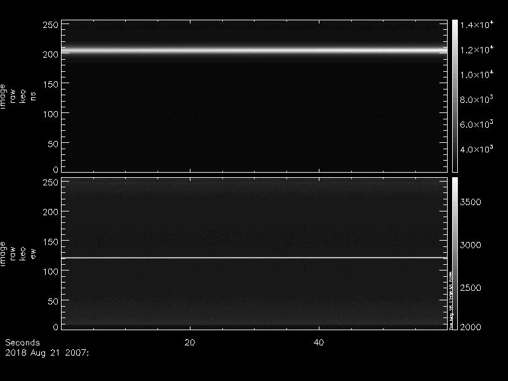Click the 20 label on the Seconds axis
Image resolution: width=508 pixels, height=381 pixels.
190,342
